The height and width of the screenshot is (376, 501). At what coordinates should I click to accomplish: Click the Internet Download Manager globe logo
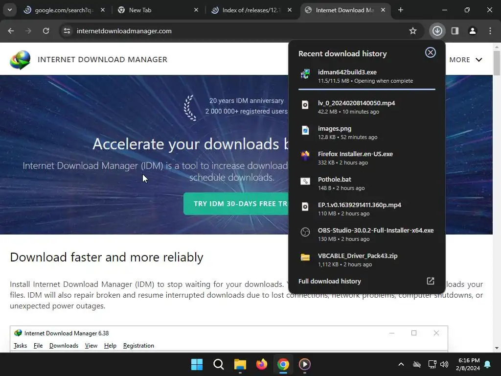point(20,60)
